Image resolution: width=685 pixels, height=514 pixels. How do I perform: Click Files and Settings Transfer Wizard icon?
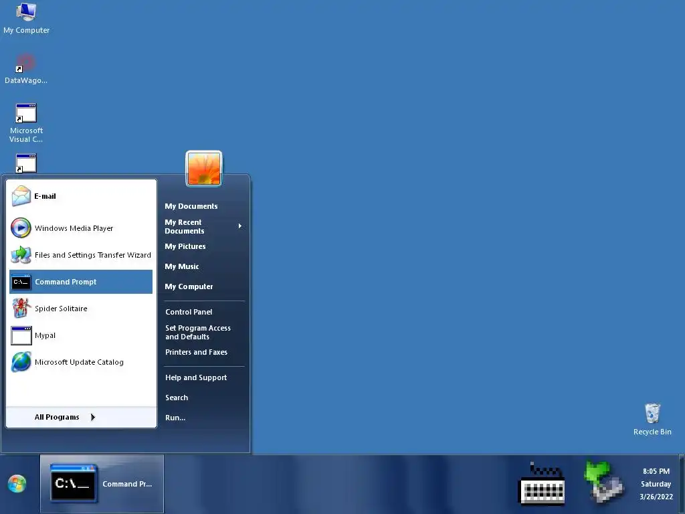click(x=21, y=255)
